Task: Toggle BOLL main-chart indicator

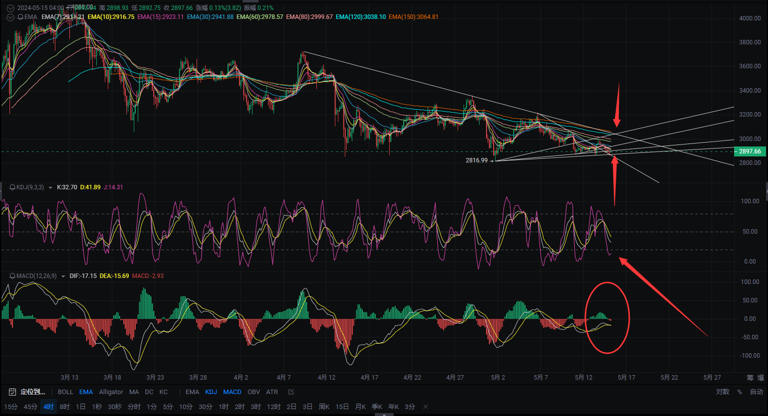Action: click(x=65, y=392)
